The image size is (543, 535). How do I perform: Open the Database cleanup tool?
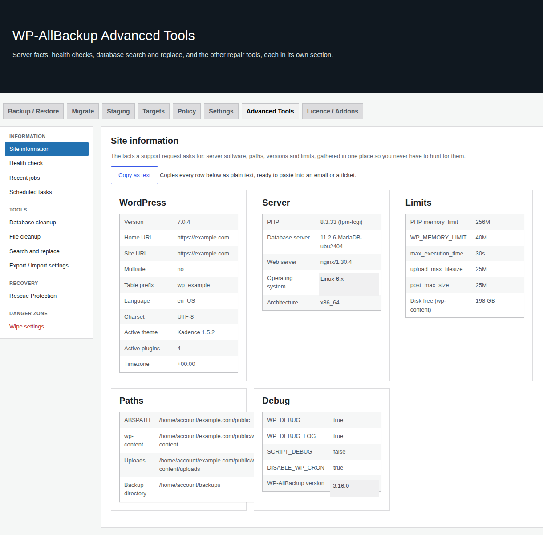point(47,223)
